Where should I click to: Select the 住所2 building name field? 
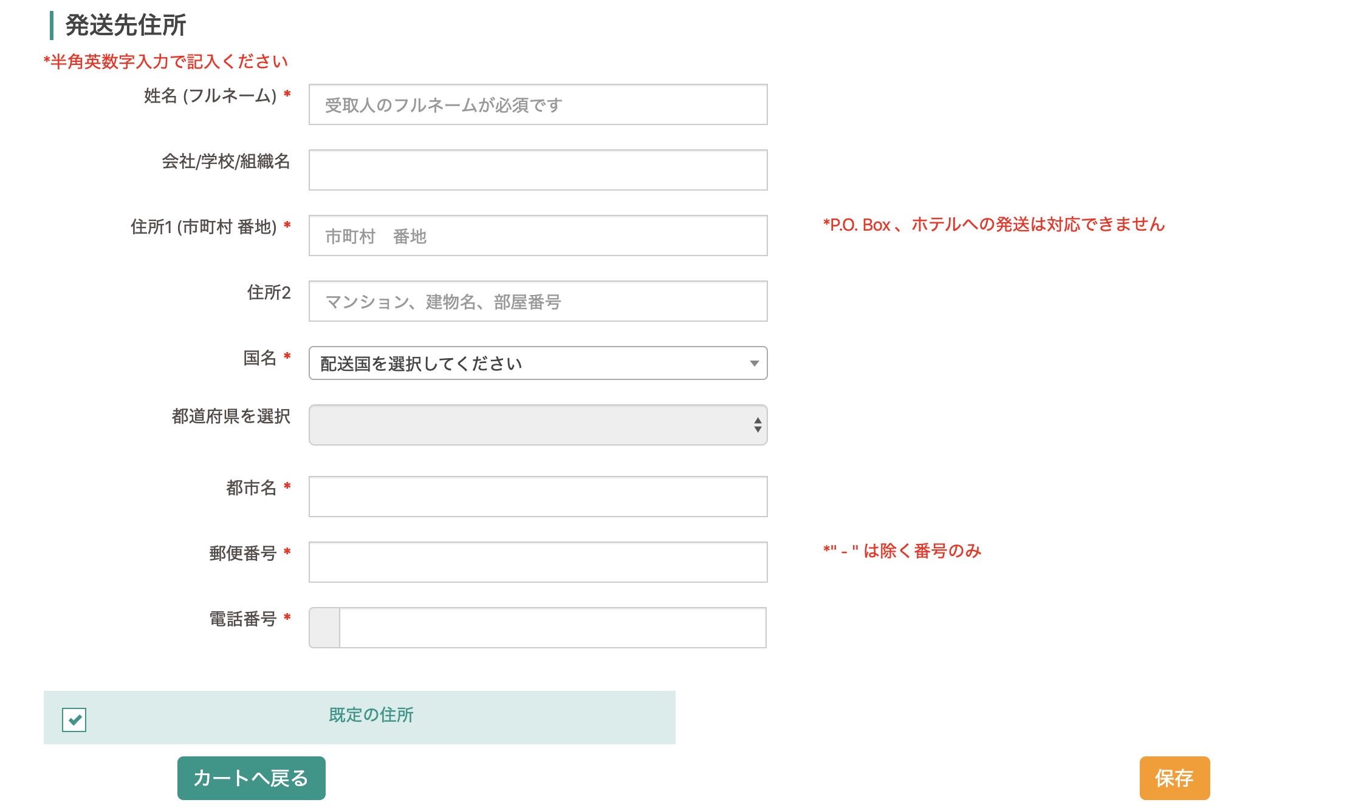pos(538,302)
